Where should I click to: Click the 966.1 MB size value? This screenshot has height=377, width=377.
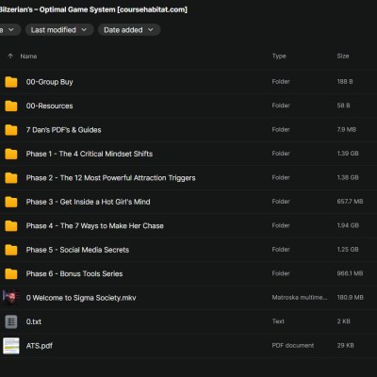350,273
